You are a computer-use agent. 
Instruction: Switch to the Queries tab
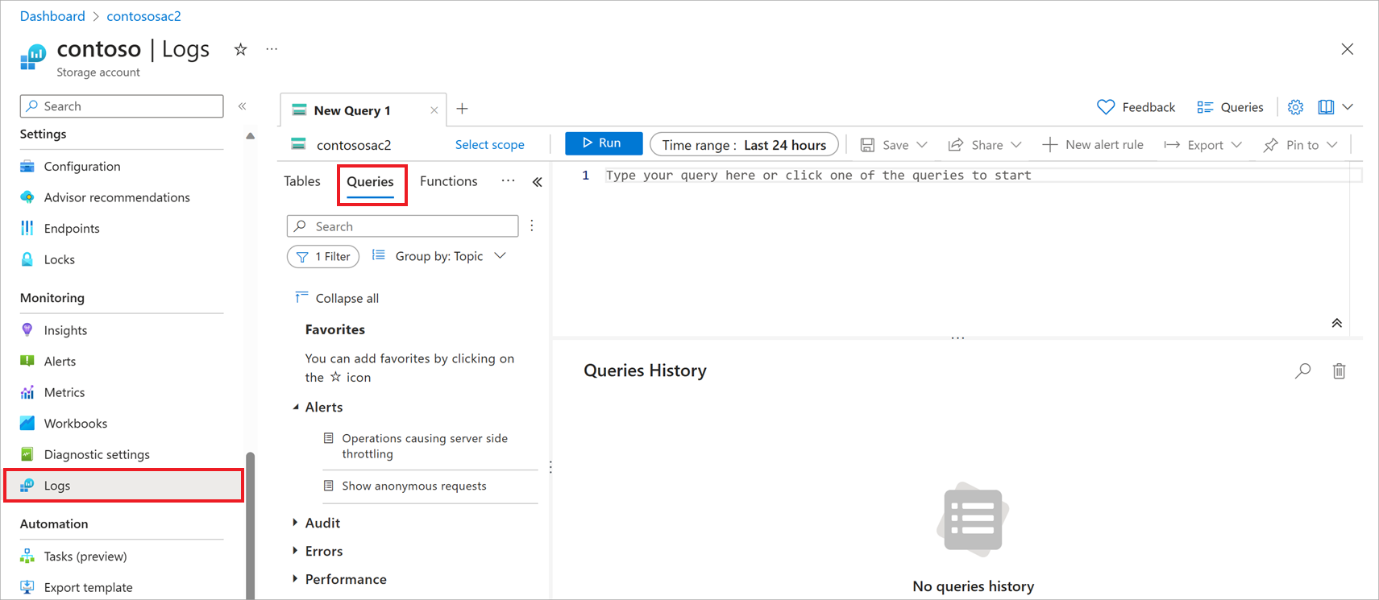coord(370,182)
